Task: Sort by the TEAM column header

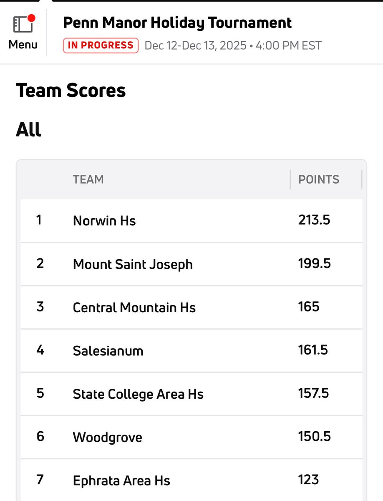Action: pos(88,180)
